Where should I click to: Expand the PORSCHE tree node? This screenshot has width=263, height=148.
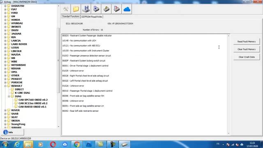[x=5, y=82]
